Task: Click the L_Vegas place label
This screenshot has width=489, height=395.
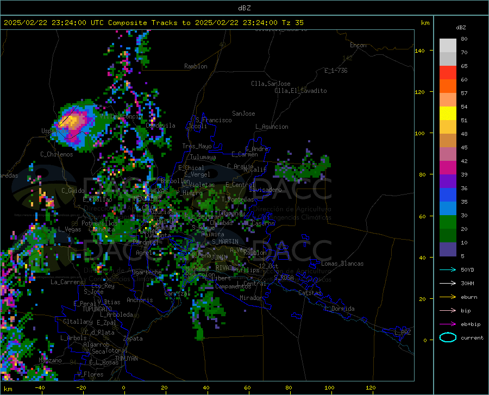Action: 70,229
